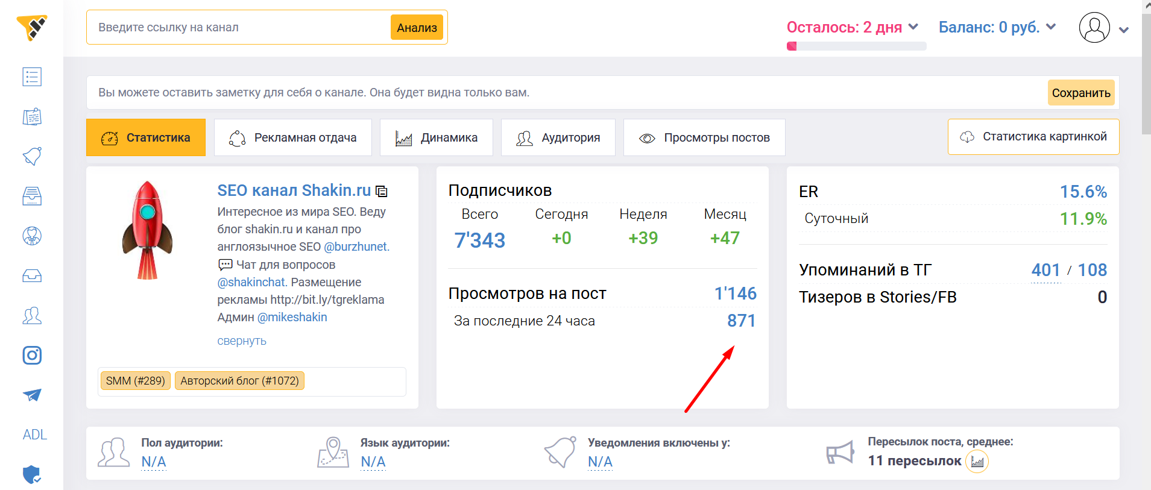Image resolution: width=1151 pixels, height=490 pixels.
Task: Click the ER 15.6% value
Action: pyautogui.click(x=1083, y=192)
